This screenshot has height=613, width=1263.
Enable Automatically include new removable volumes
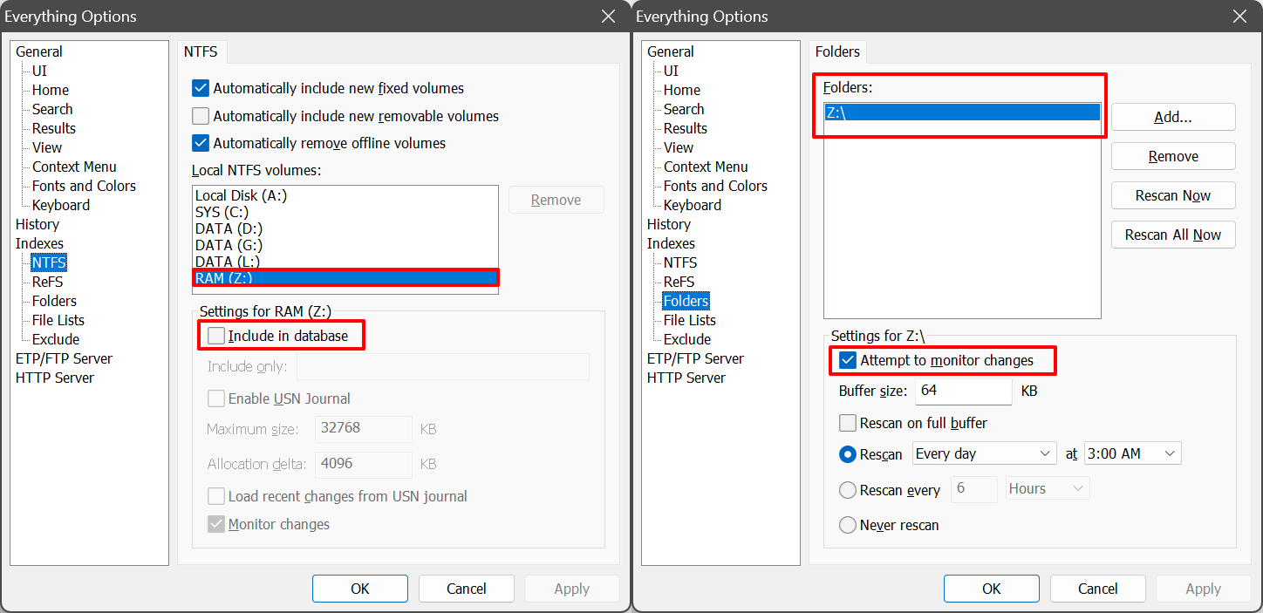tap(201, 116)
